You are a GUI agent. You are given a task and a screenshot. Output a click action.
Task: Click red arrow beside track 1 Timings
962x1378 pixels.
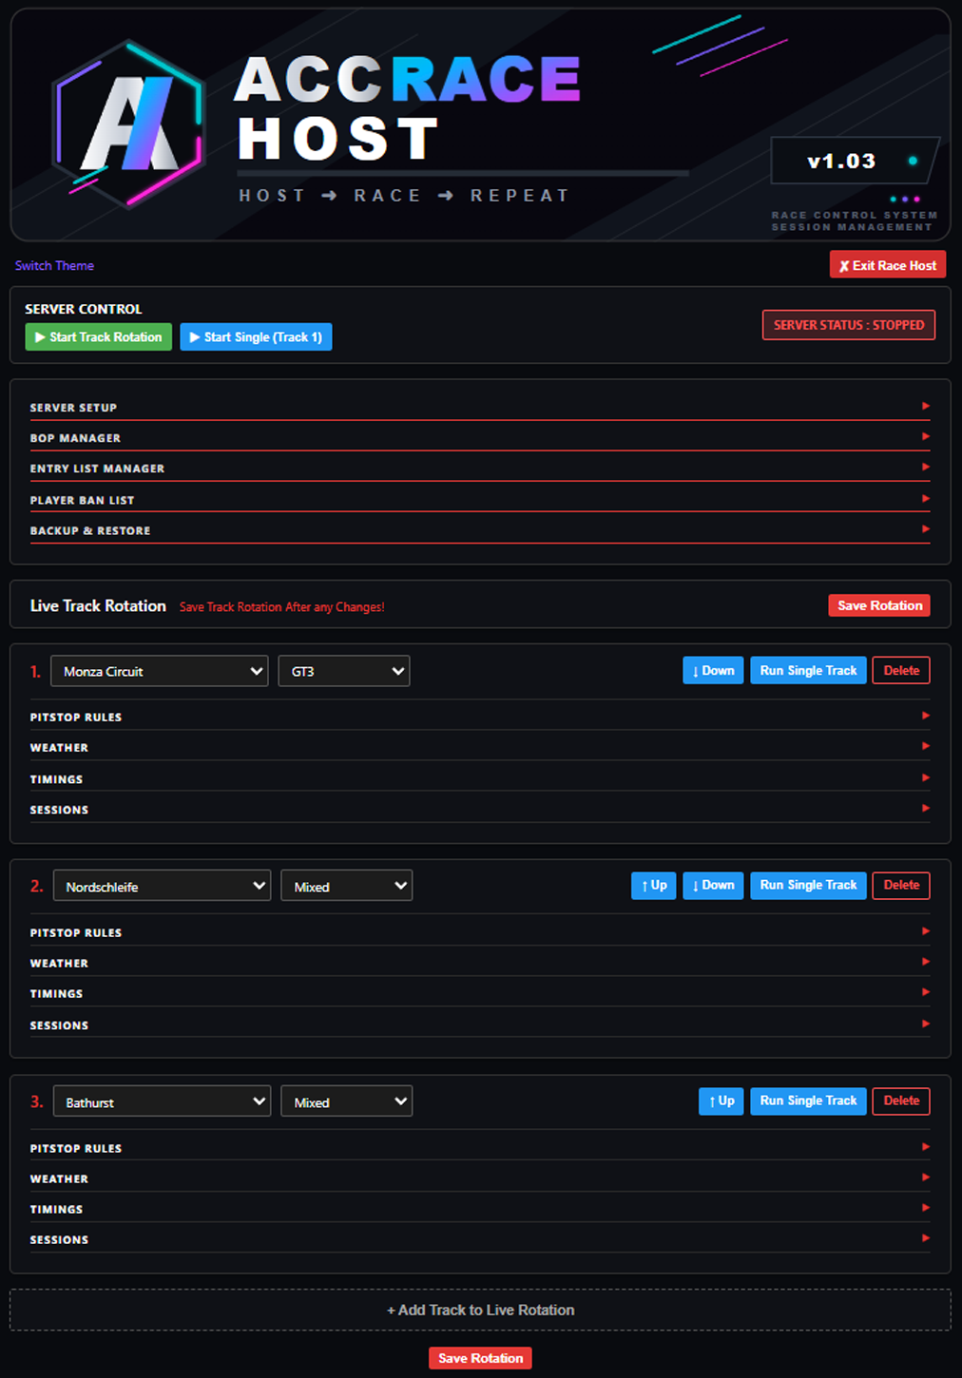(x=925, y=778)
